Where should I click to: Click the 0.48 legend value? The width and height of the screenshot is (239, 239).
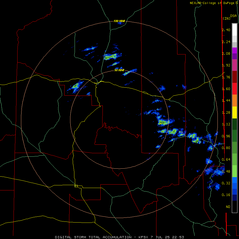tap(226, 172)
